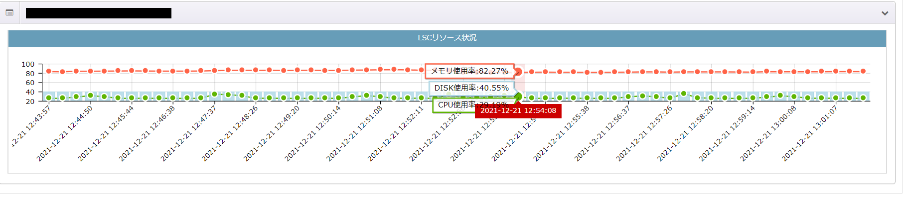Click x-axis label 2021-12-21 12:45:44

coord(106,133)
